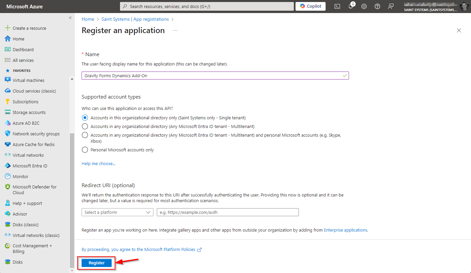This screenshot has height=273, width=471.
Task: Open Advisor label in sidebar
Action: 20,214
